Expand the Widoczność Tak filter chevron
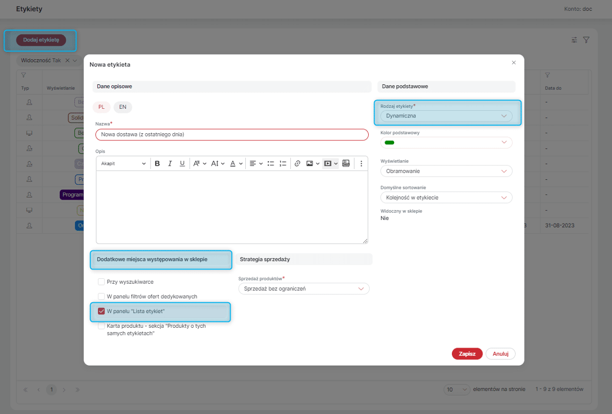Viewport: 612px width, 414px height. [75, 60]
